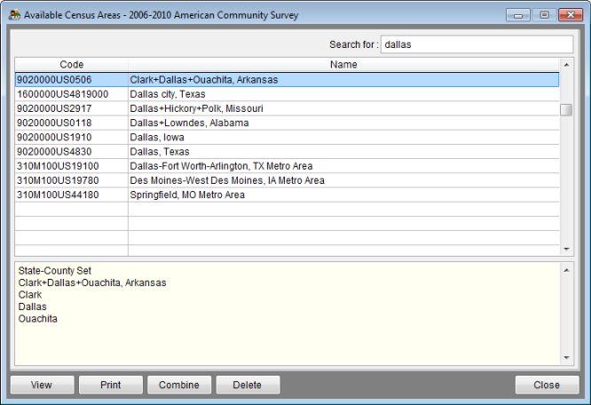Minimize the Available Census Areas window
This screenshot has height=405, width=591.
pyautogui.click(x=518, y=15)
